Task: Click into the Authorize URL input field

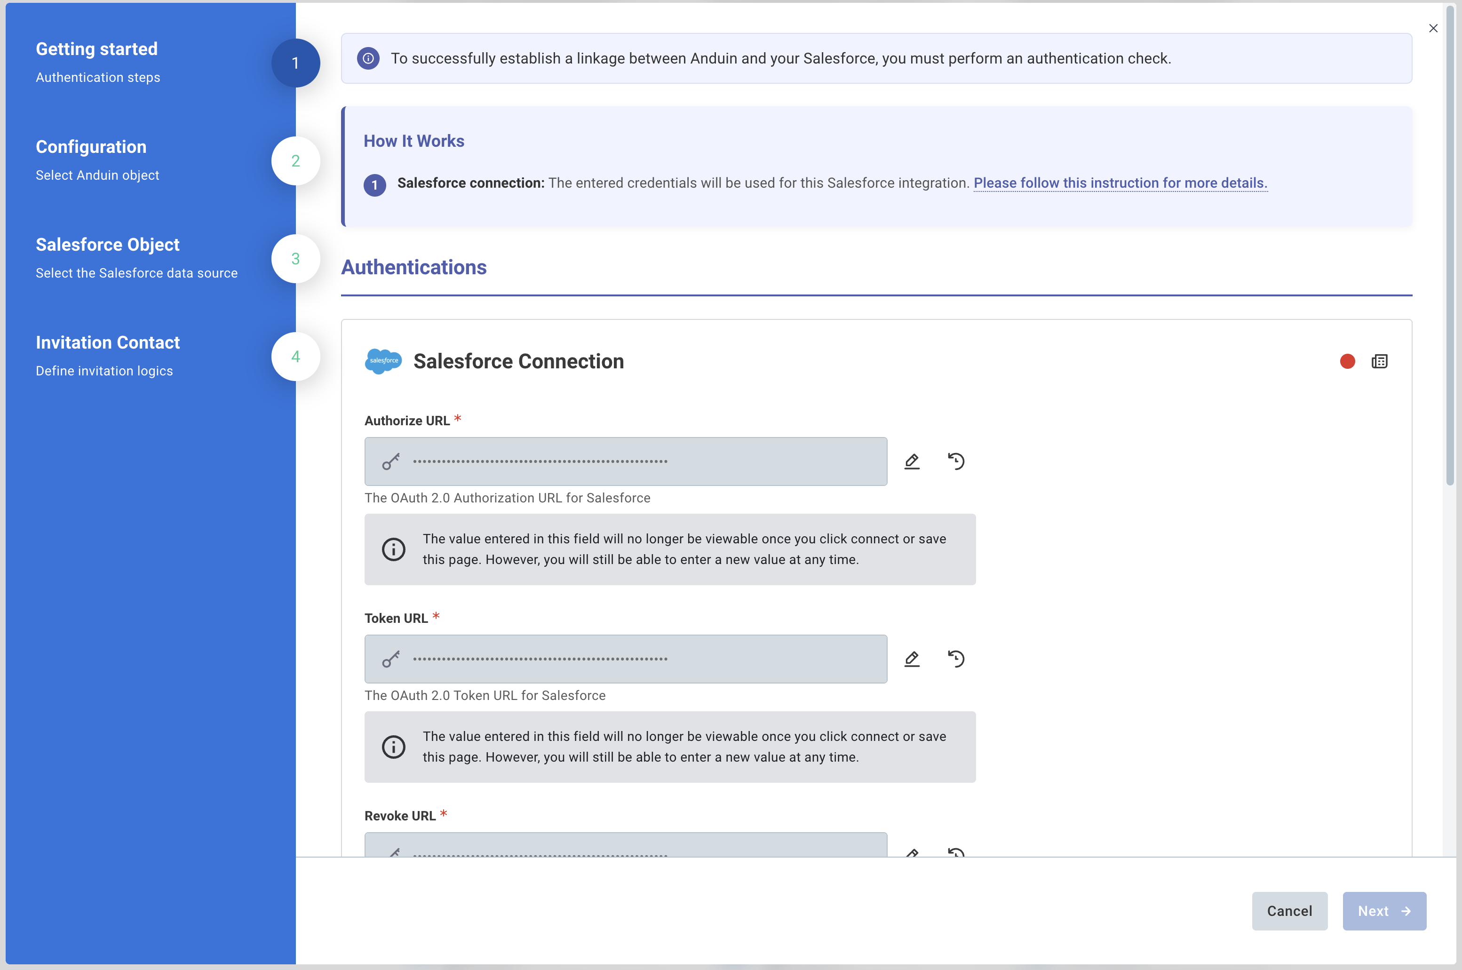Action: 625,461
